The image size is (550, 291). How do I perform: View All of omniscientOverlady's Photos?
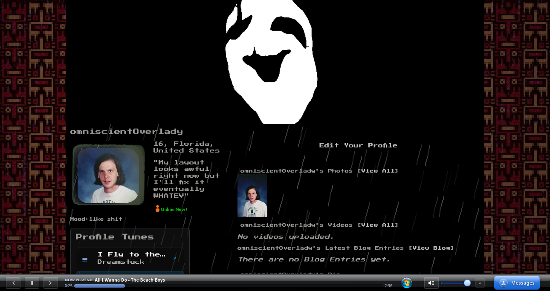click(378, 171)
